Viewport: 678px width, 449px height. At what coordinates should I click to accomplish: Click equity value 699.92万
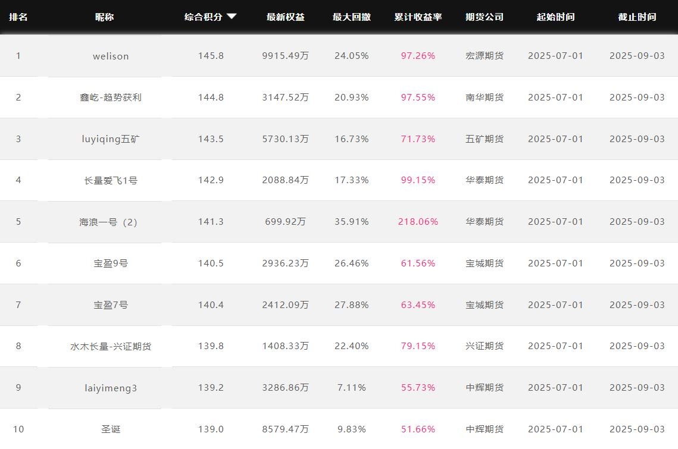285,221
